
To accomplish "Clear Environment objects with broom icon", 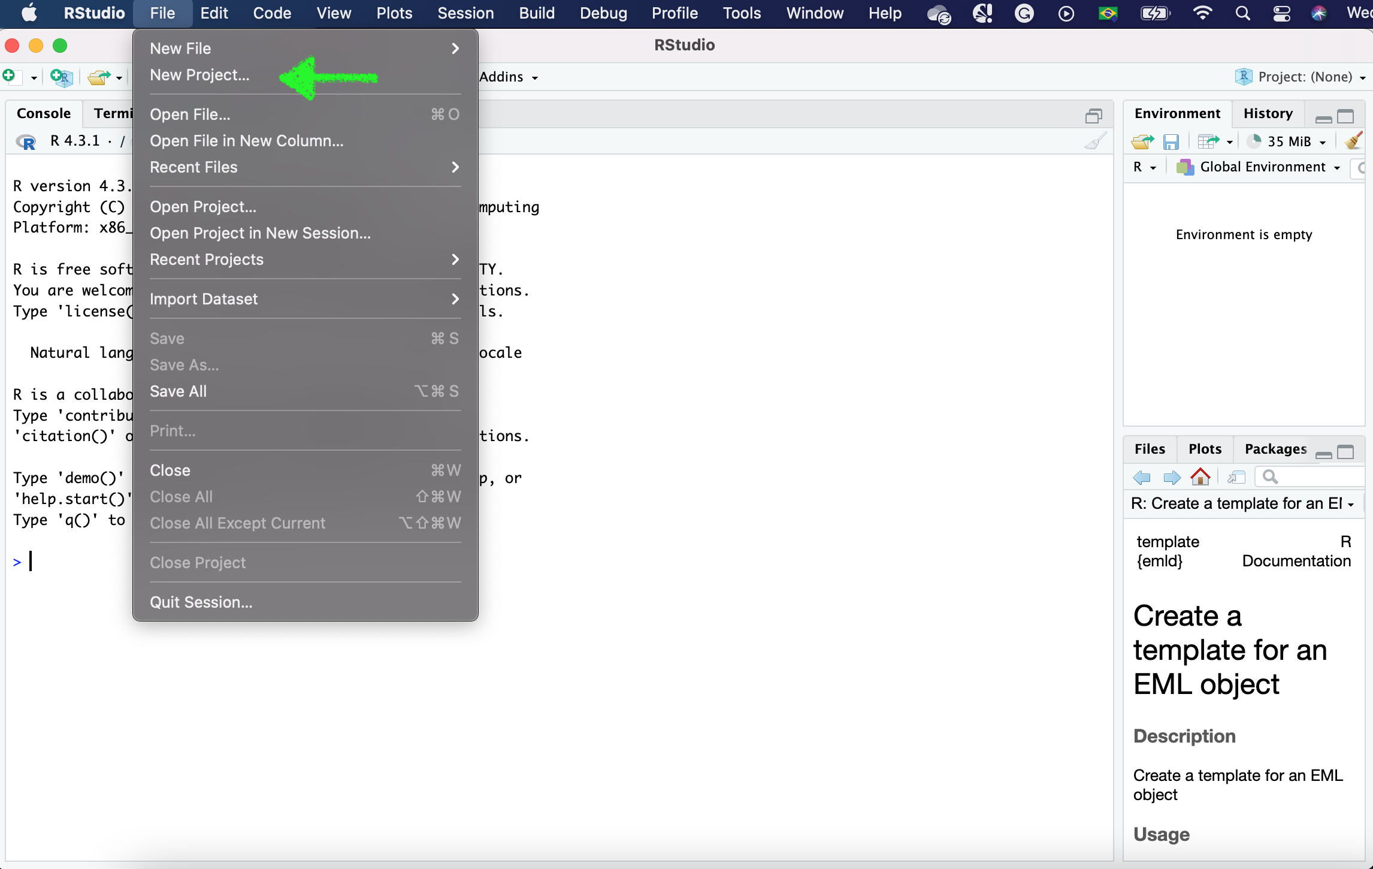I will tap(1353, 141).
